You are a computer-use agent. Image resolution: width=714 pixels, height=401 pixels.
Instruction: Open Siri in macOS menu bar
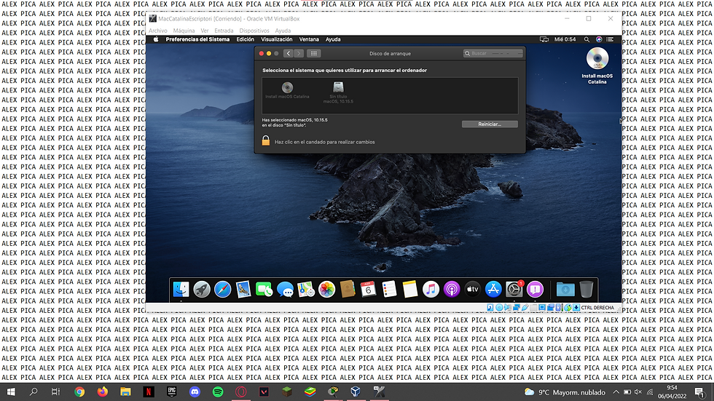point(599,39)
